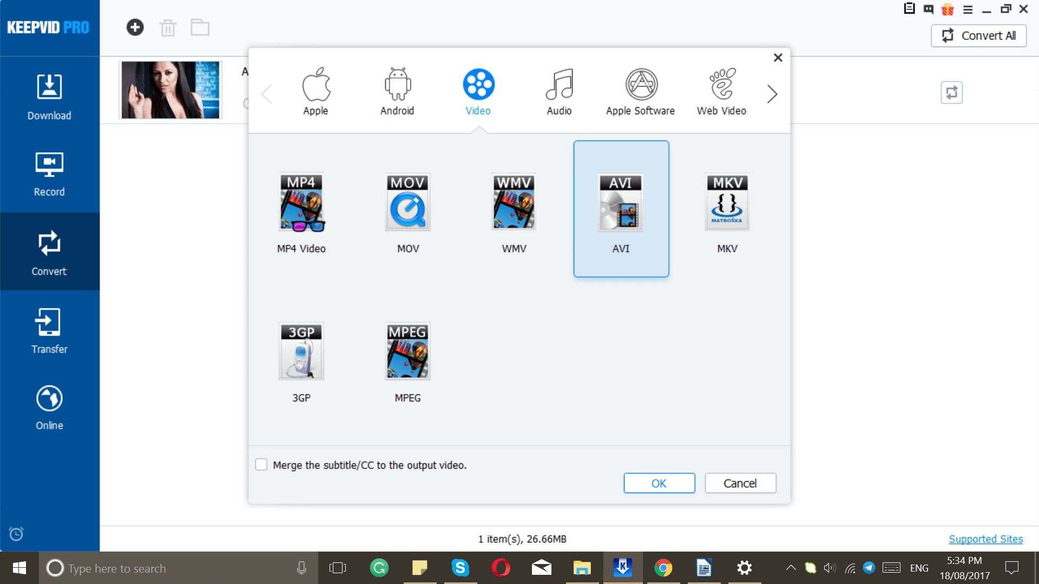Viewport: 1039px width, 584px height.
Task: Select the Online tool in sidebar
Action: (x=49, y=409)
